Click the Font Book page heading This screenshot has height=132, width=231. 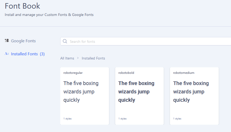tap(23, 6)
